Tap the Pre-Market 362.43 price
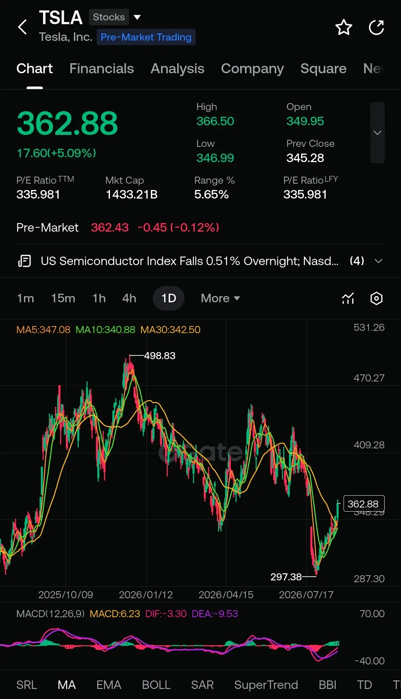The height and width of the screenshot is (699, 401). (x=110, y=228)
